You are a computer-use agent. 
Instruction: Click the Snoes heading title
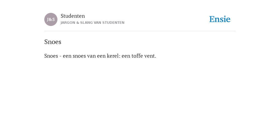tap(53, 42)
